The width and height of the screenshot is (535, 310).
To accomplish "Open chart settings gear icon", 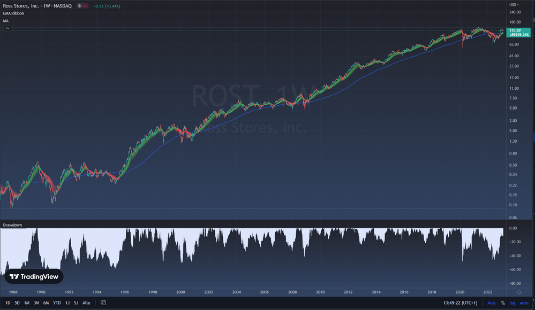I will [x=519, y=292].
